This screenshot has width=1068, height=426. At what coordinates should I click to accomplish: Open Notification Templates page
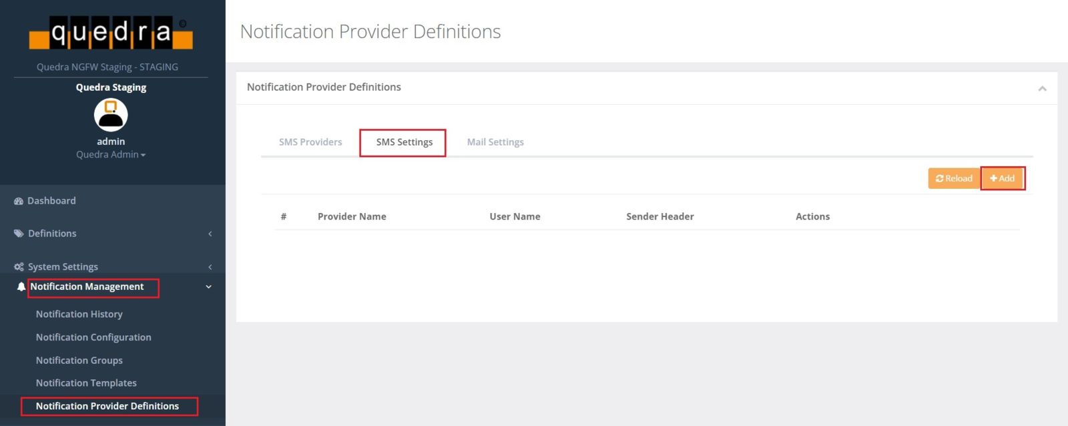pyautogui.click(x=86, y=383)
